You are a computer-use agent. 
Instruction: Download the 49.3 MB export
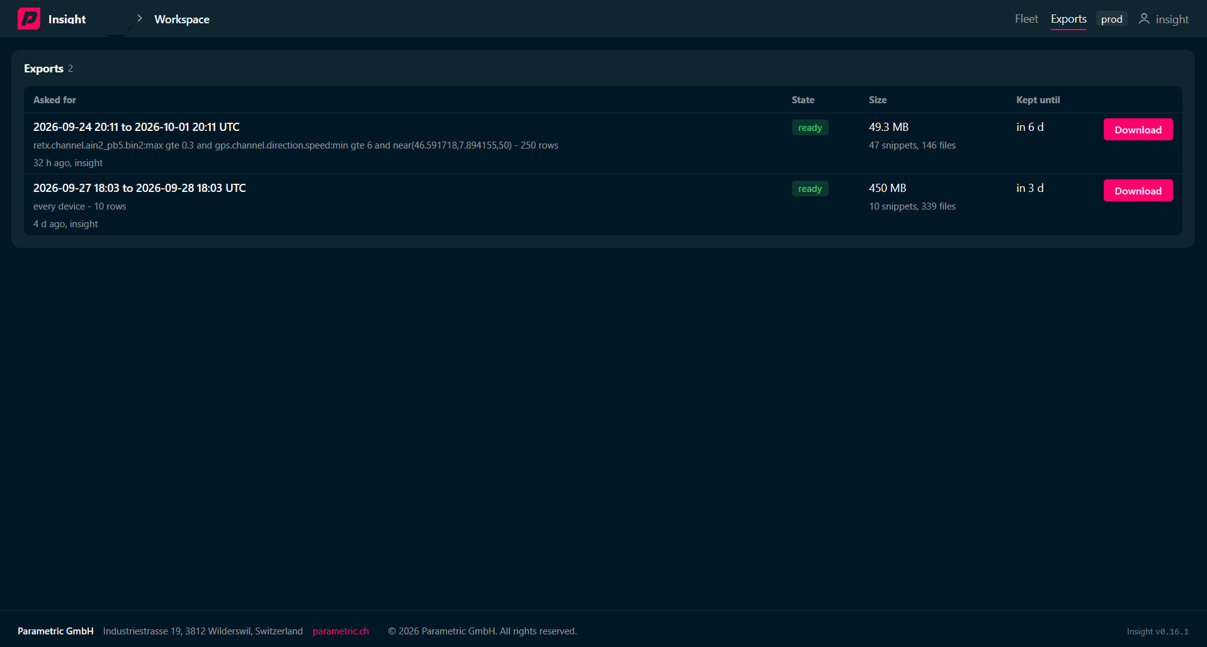(x=1138, y=130)
